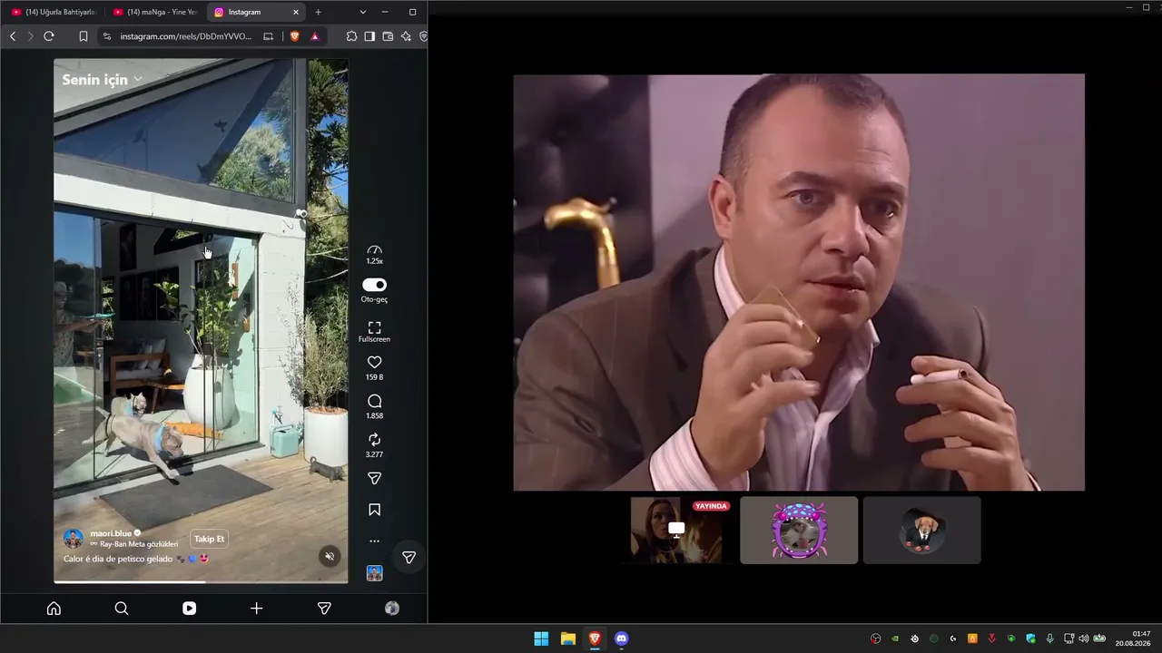Unmute the reel audio

330,557
